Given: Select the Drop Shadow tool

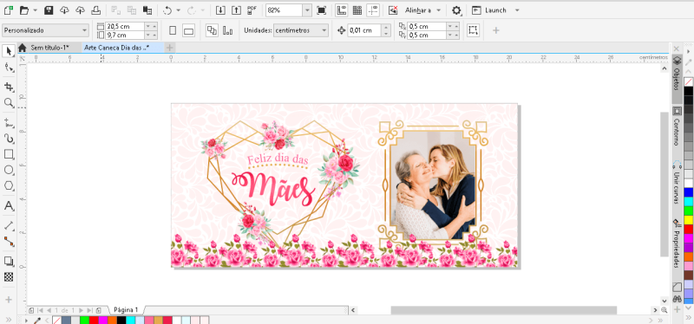Looking at the screenshot, I should pyautogui.click(x=9, y=261).
